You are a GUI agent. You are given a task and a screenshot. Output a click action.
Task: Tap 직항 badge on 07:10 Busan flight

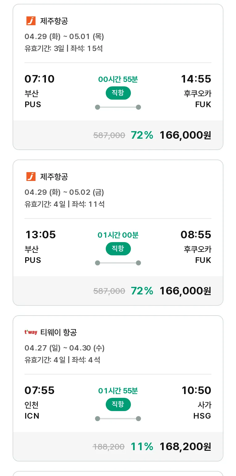[118, 93]
